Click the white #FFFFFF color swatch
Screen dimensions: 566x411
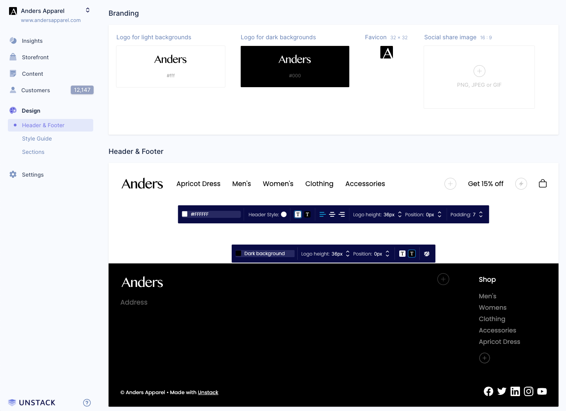point(185,214)
